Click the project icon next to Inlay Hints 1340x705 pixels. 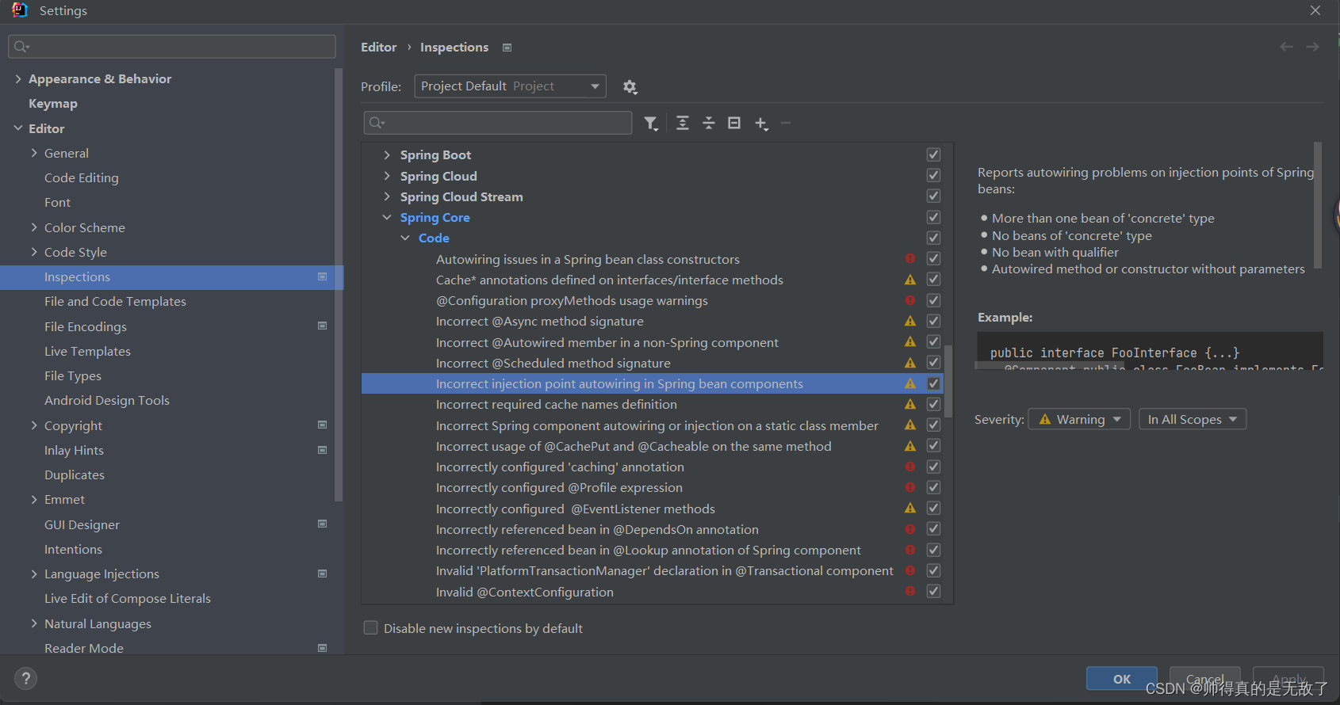322,450
